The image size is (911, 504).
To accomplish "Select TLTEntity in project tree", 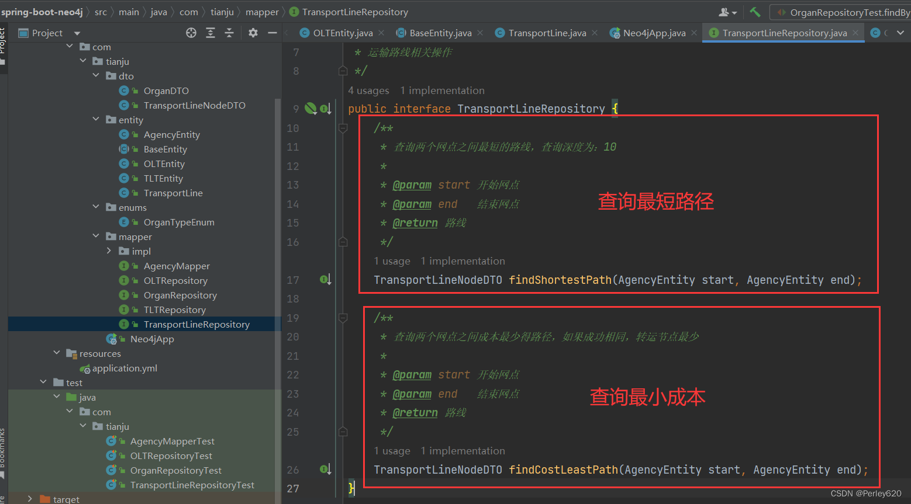I will click(163, 178).
